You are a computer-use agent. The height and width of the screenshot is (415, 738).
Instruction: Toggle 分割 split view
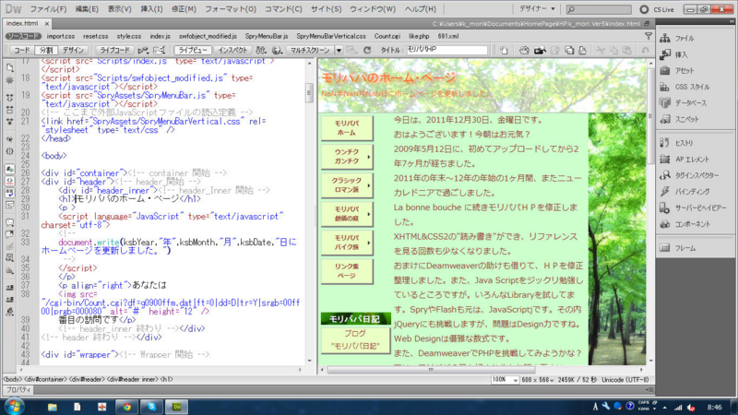46,50
